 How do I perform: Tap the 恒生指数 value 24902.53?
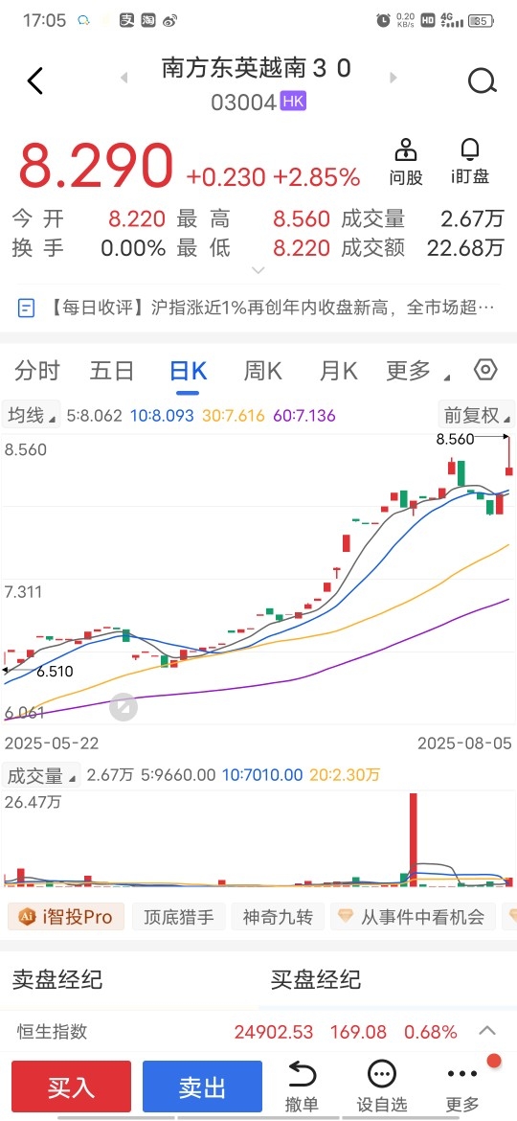(x=274, y=1032)
